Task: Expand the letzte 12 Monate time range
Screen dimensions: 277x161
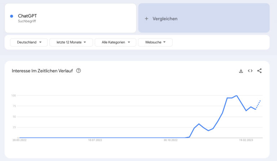Action: (x=71, y=43)
